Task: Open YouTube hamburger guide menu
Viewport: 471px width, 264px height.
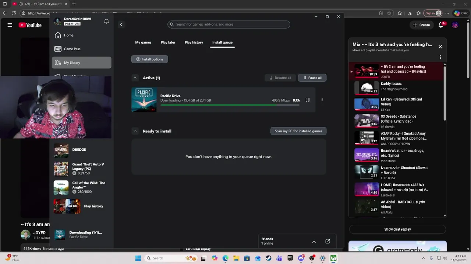Action: pyautogui.click(x=10, y=25)
